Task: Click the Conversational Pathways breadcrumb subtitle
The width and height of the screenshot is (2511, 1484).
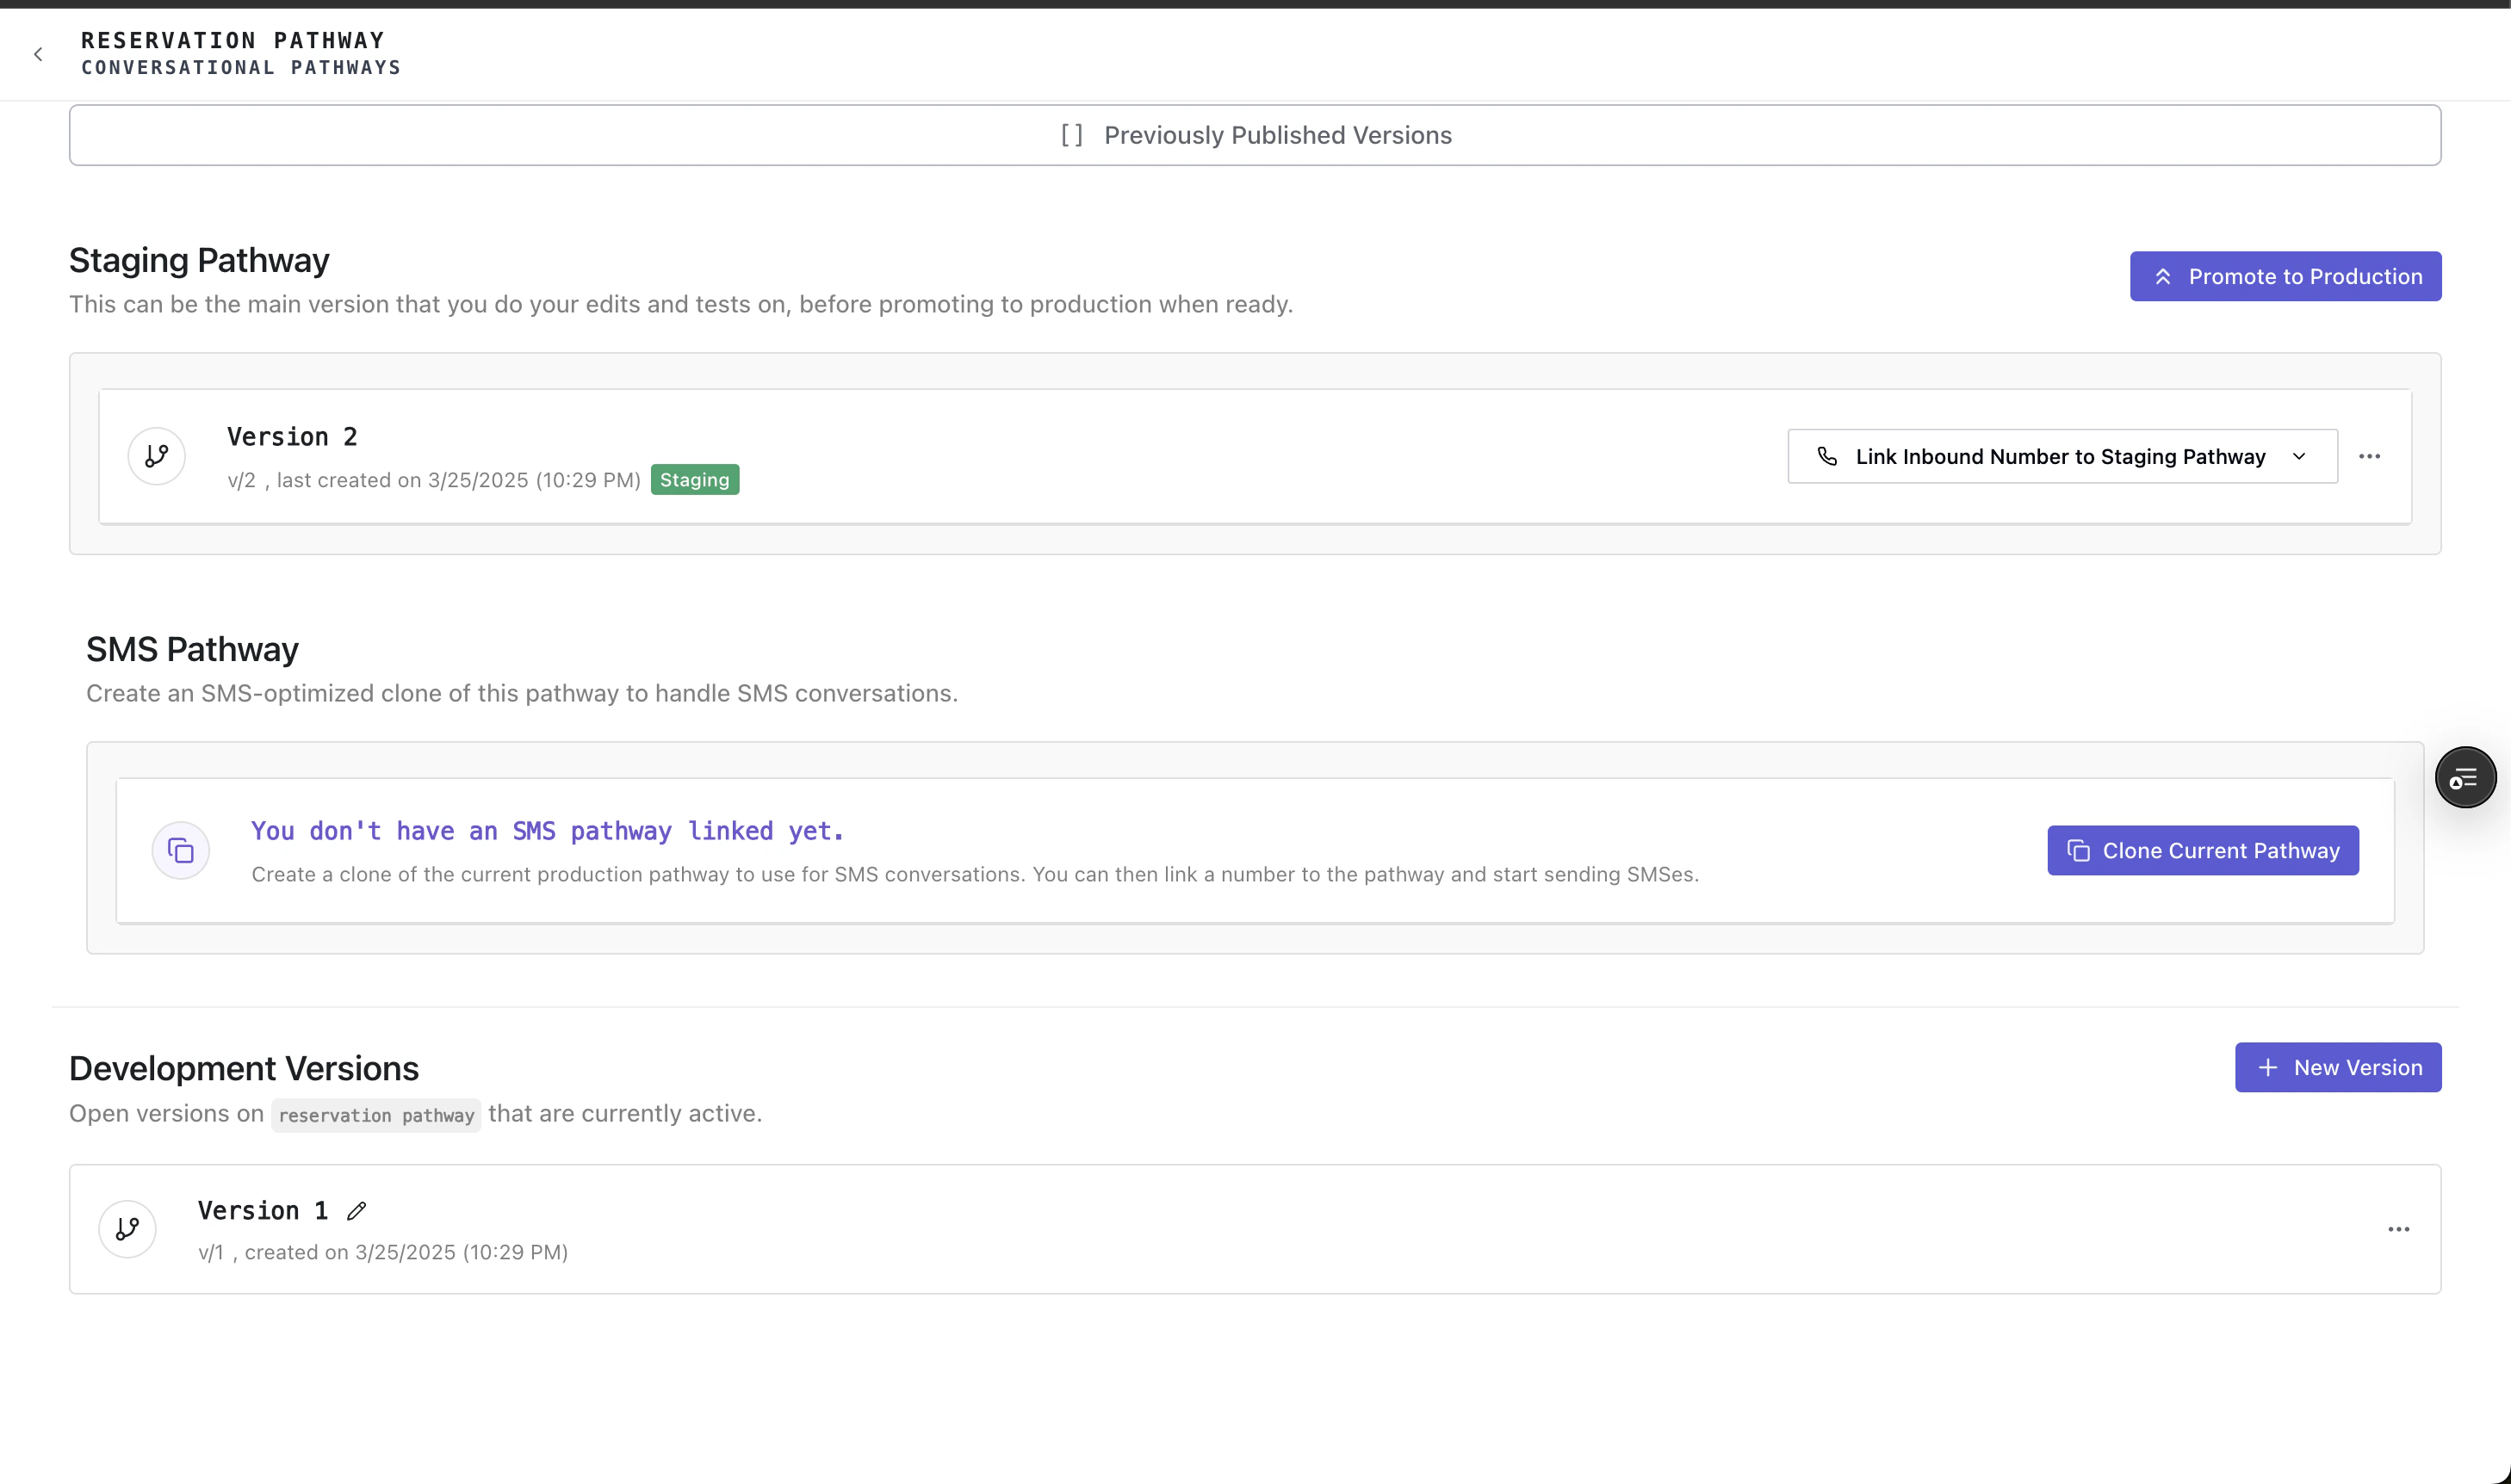Action: tap(240, 67)
